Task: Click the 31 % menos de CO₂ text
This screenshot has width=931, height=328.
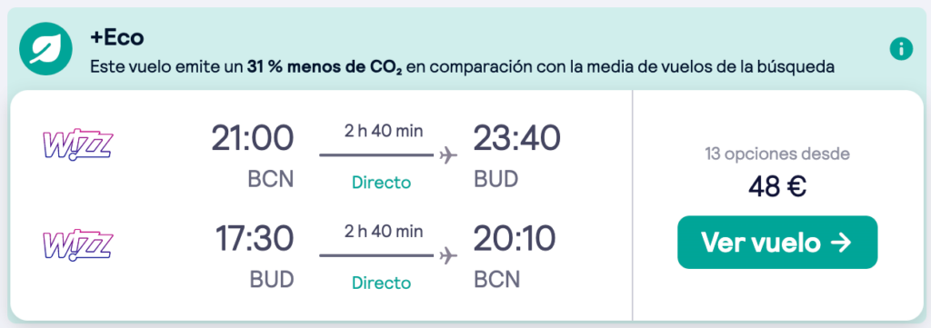Action: pos(325,67)
